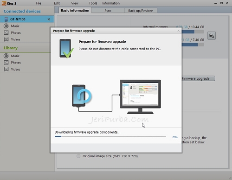232x180 pixels.
Task: Open the View menu
Action: [75, 3]
